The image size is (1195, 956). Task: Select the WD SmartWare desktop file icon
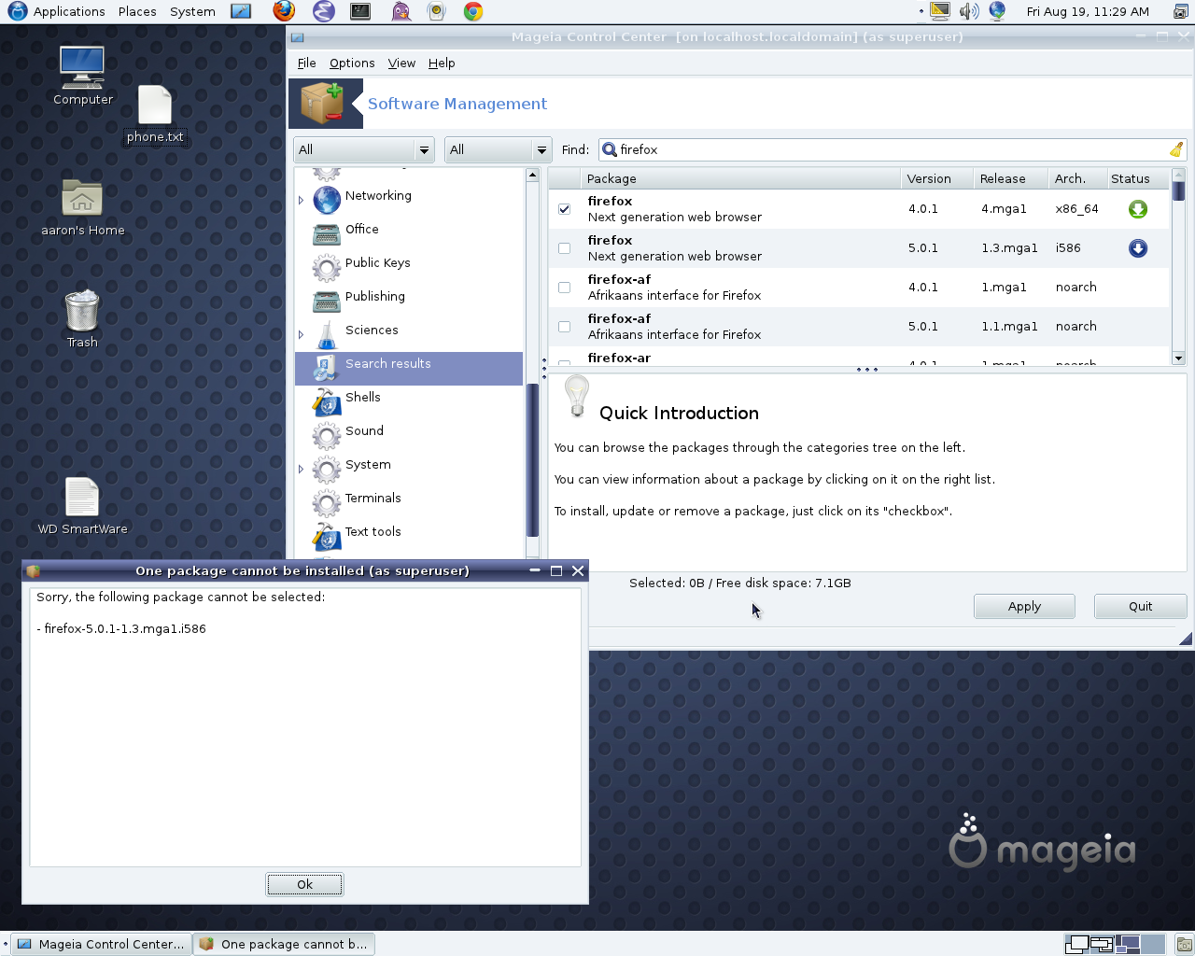point(82,497)
